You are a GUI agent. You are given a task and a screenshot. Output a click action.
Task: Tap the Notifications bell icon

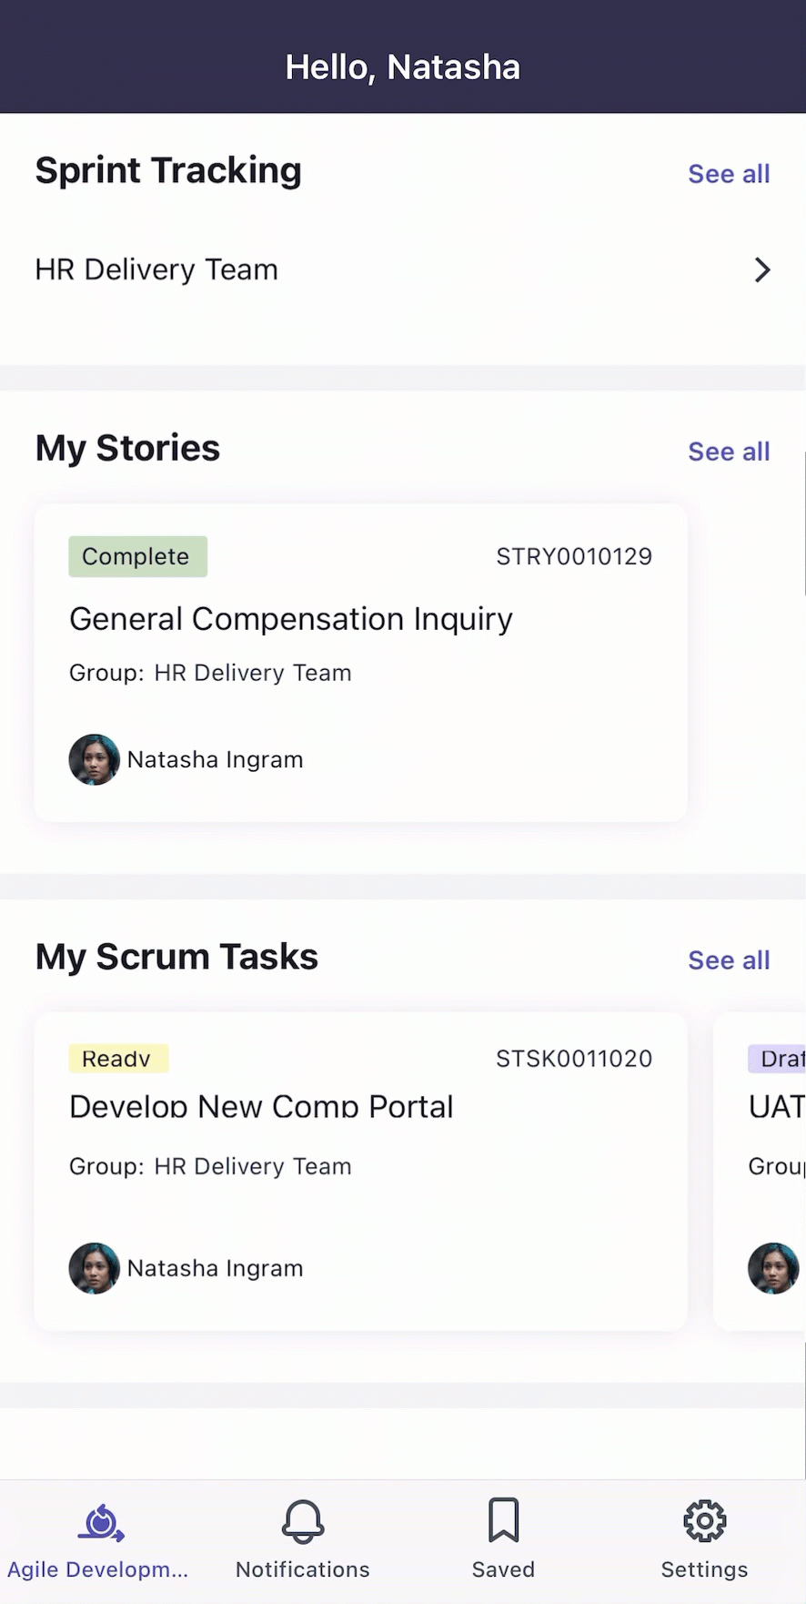pos(303,1521)
